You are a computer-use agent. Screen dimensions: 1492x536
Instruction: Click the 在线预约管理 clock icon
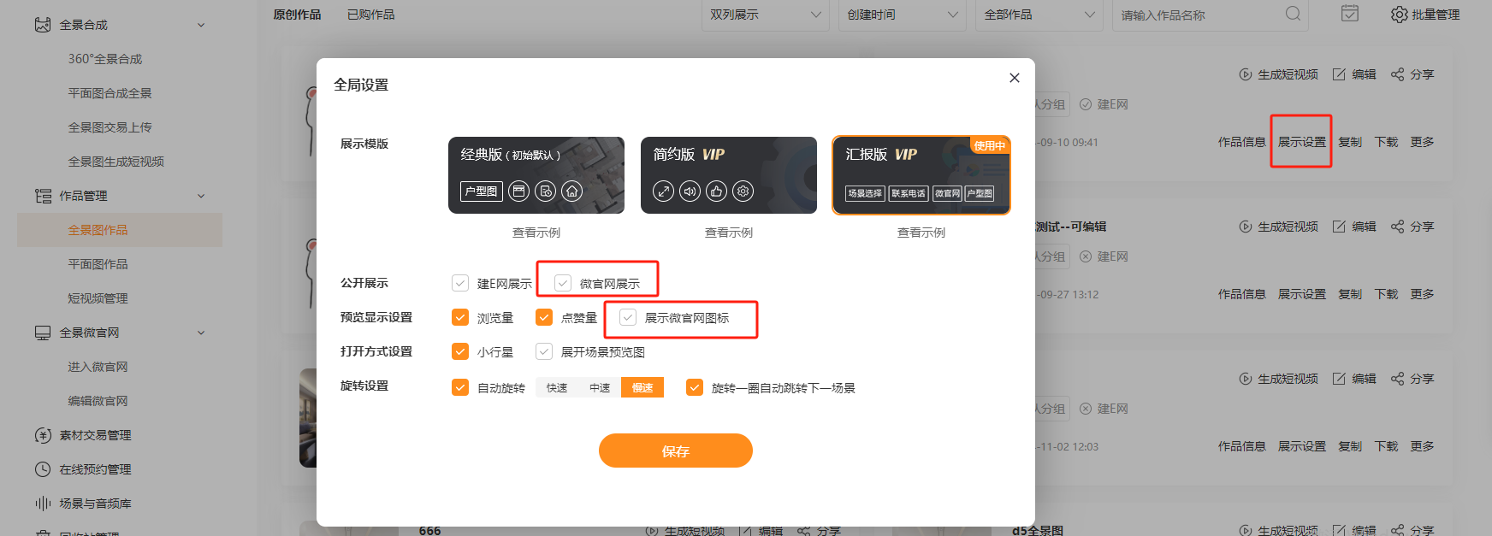click(43, 469)
